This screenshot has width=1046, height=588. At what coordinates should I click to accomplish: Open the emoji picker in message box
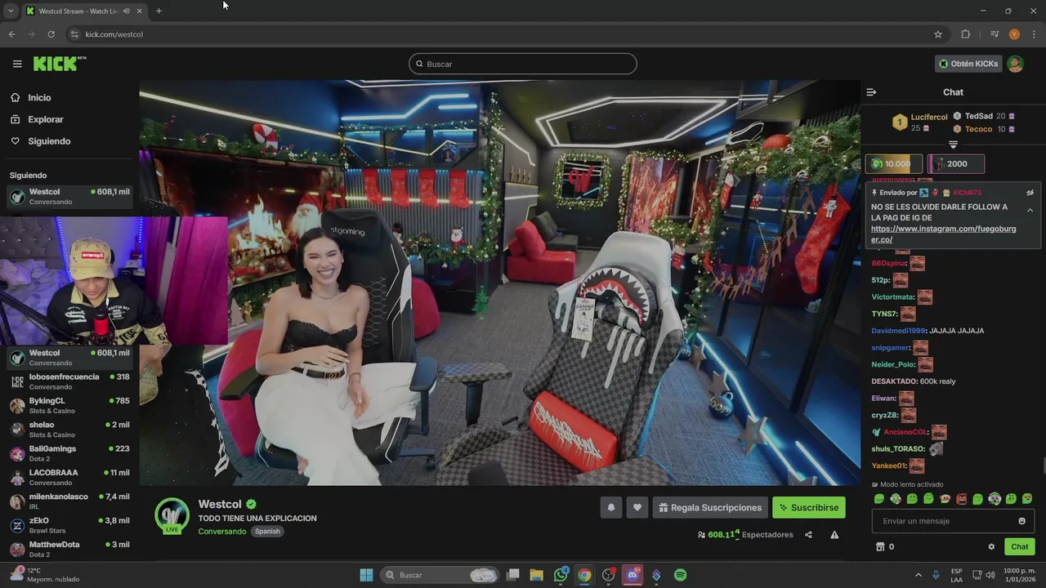(x=1021, y=521)
